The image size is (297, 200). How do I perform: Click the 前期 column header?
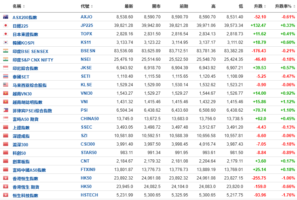tap(184, 6)
